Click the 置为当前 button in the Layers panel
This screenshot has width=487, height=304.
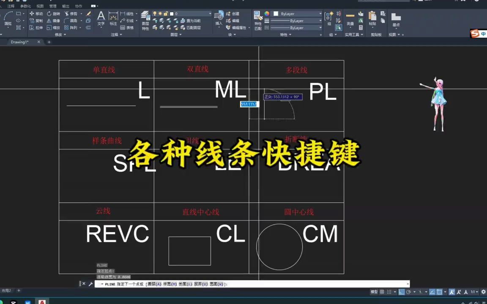(193, 21)
